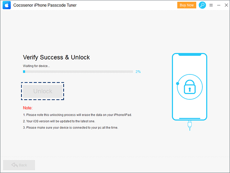Viewport: 230px width, 173px height.
Task: Close the Passcode Tuner window
Action: point(226,5)
